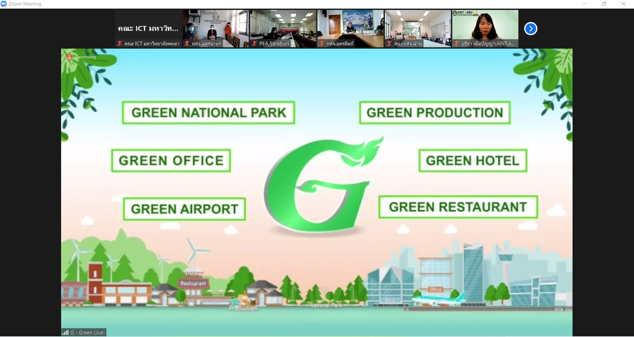Click the GREEN NATIONAL PARK box
Screen dimensions: 634x337
208,113
